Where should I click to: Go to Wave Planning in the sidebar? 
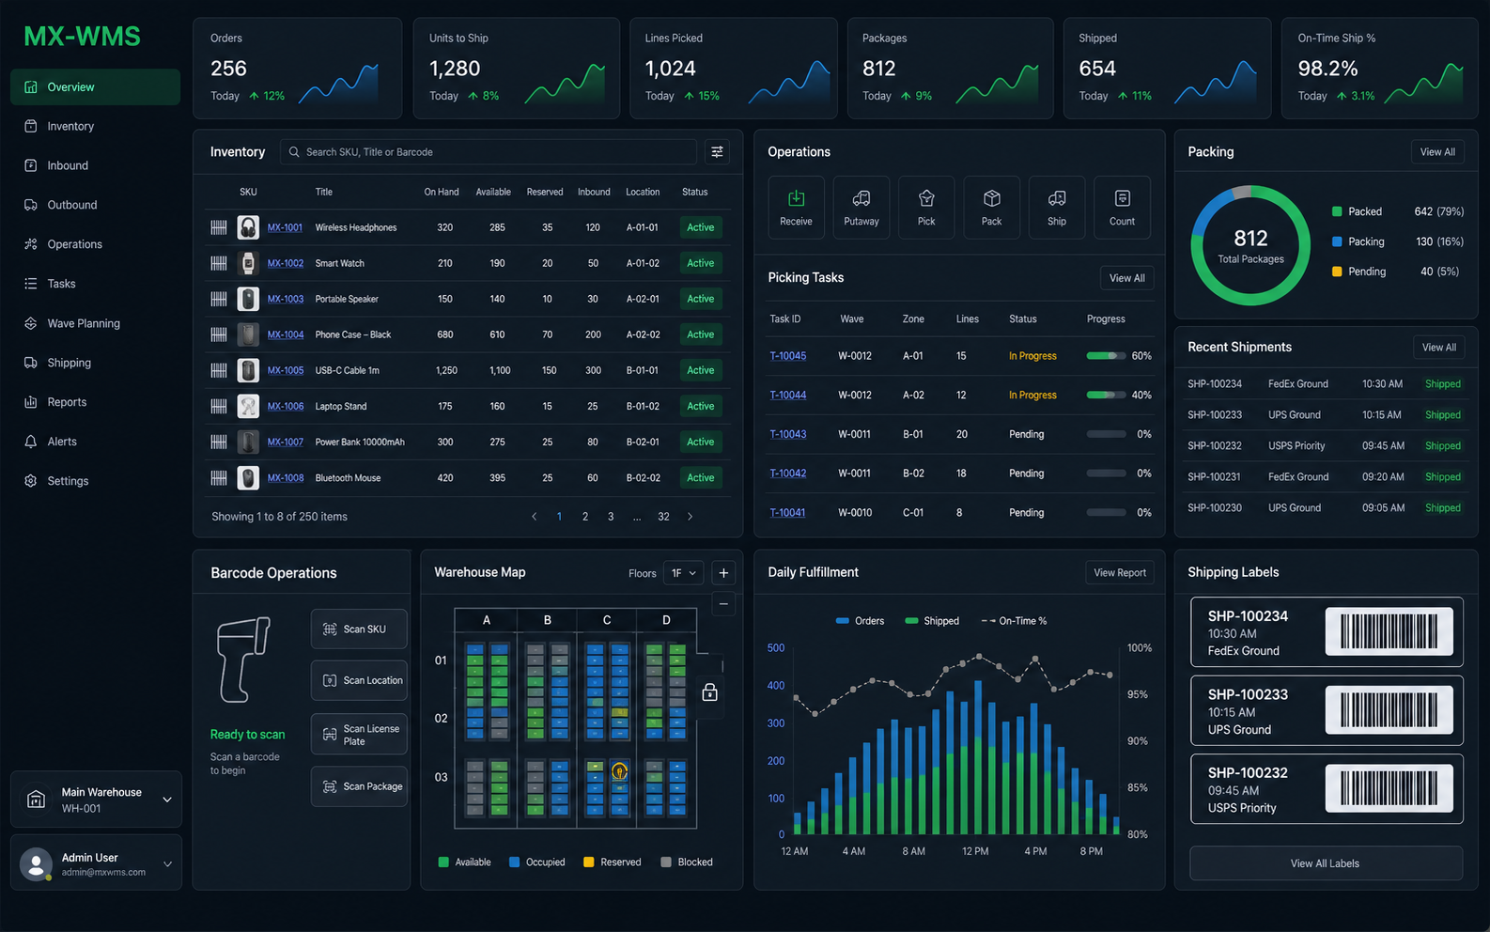[x=84, y=323]
